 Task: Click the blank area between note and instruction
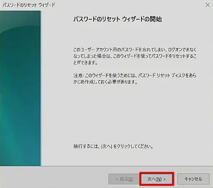click(135, 113)
